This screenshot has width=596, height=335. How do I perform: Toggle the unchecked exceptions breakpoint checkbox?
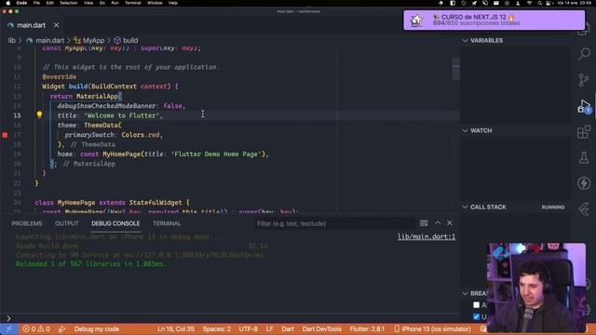click(476, 304)
